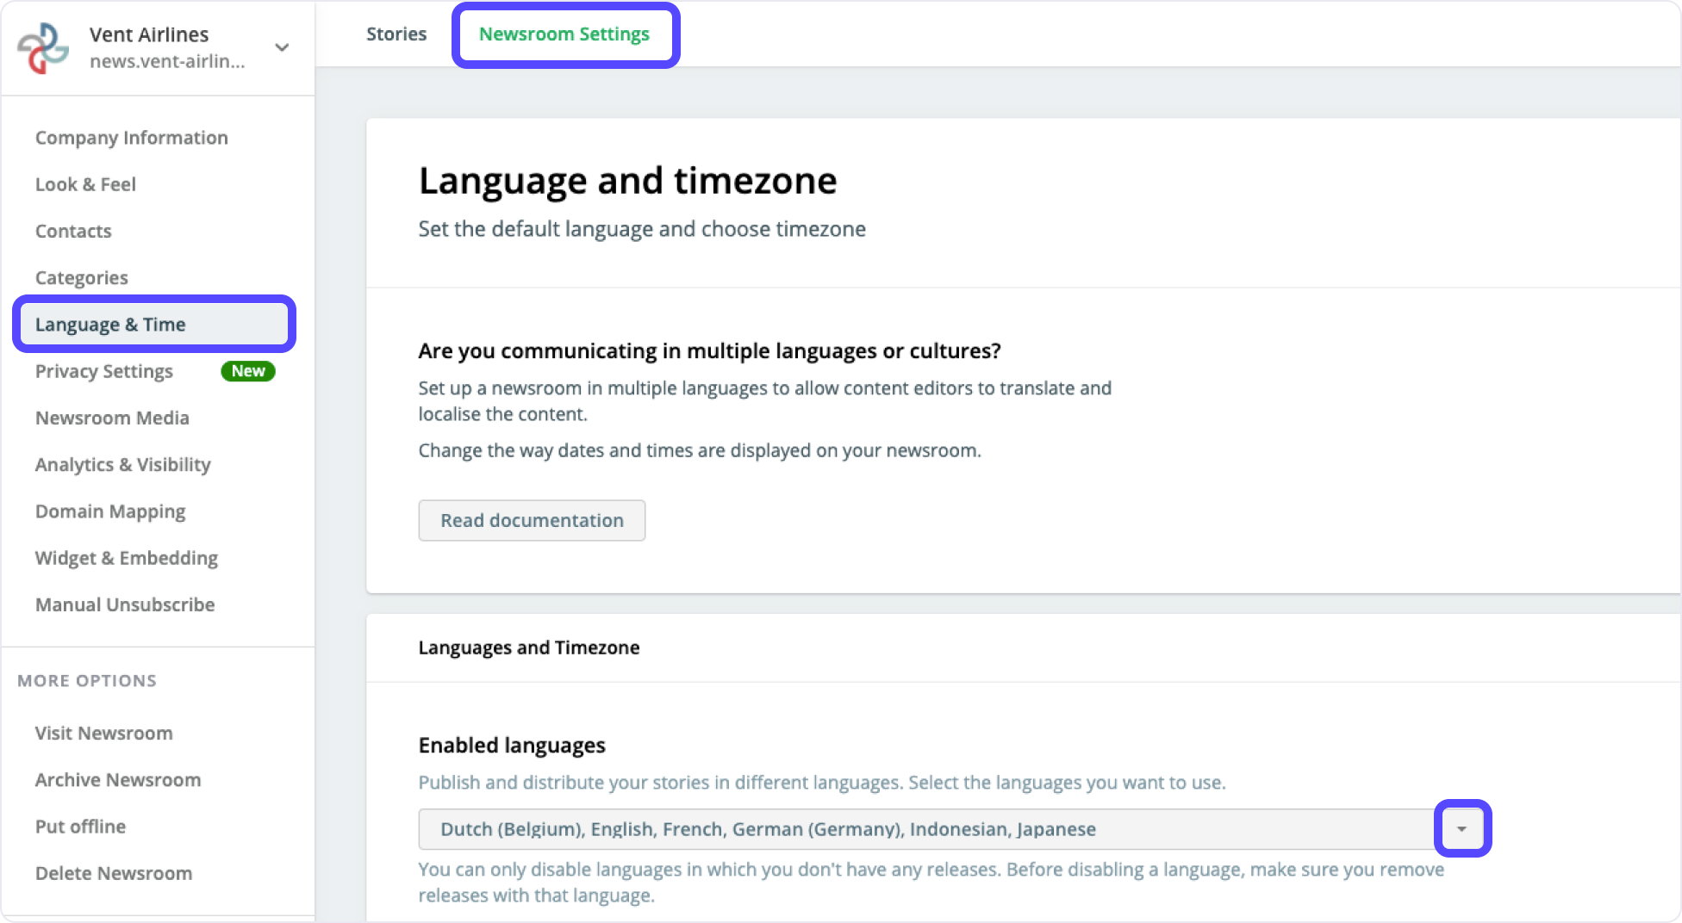Click the Read documentation button
The image size is (1682, 923).
click(x=532, y=521)
